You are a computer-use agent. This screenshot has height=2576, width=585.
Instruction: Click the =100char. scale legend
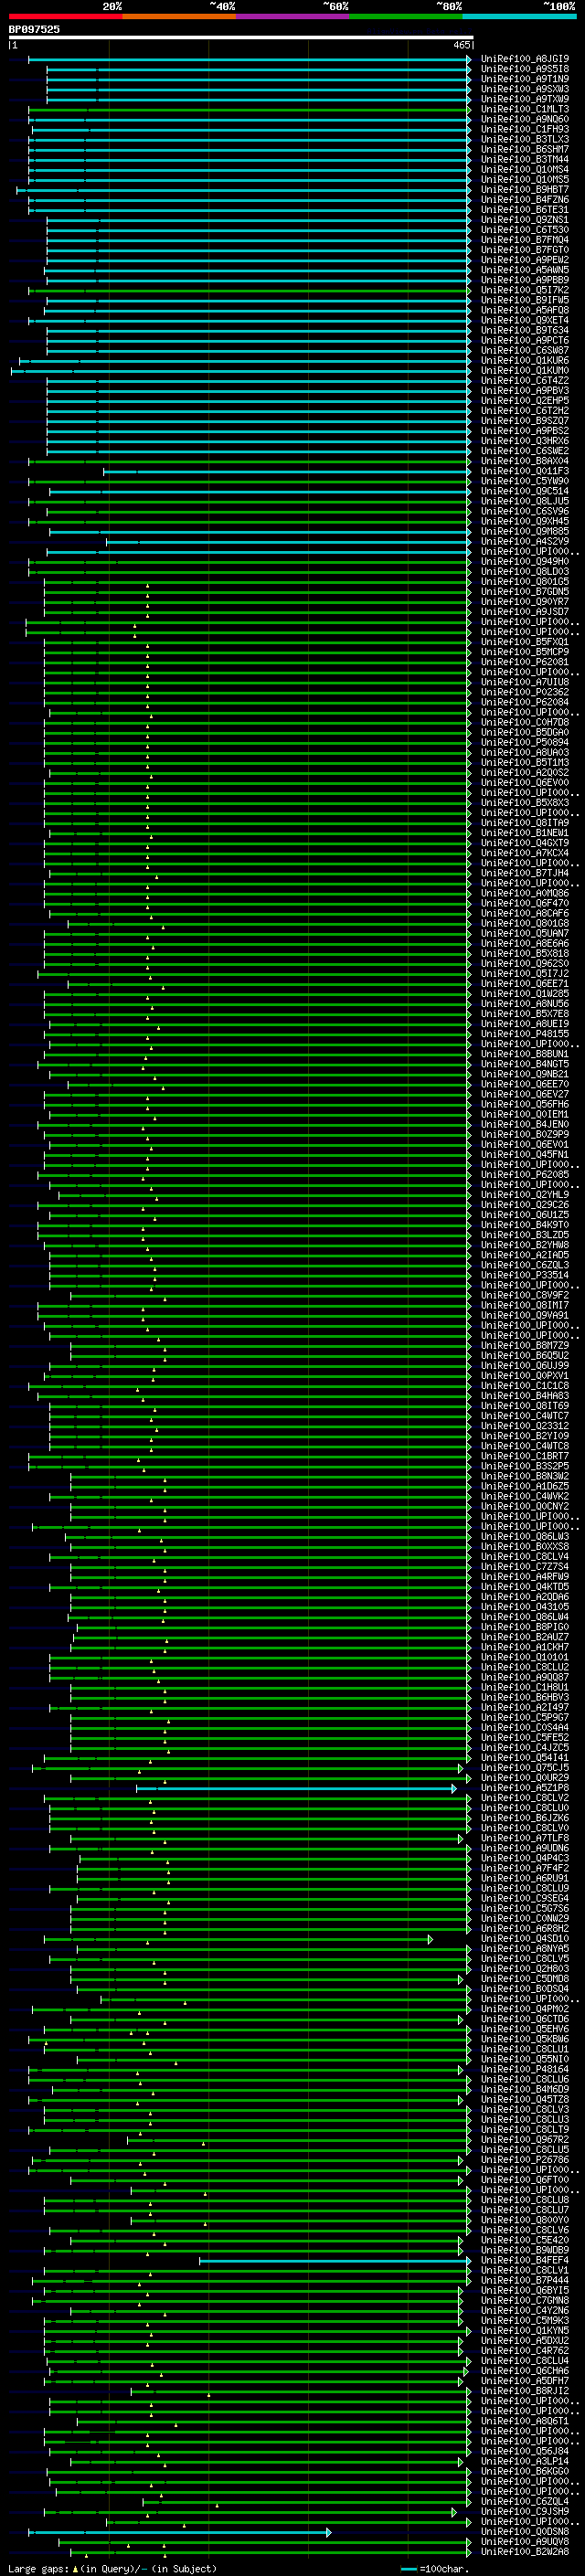click(x=435, y=2569)
